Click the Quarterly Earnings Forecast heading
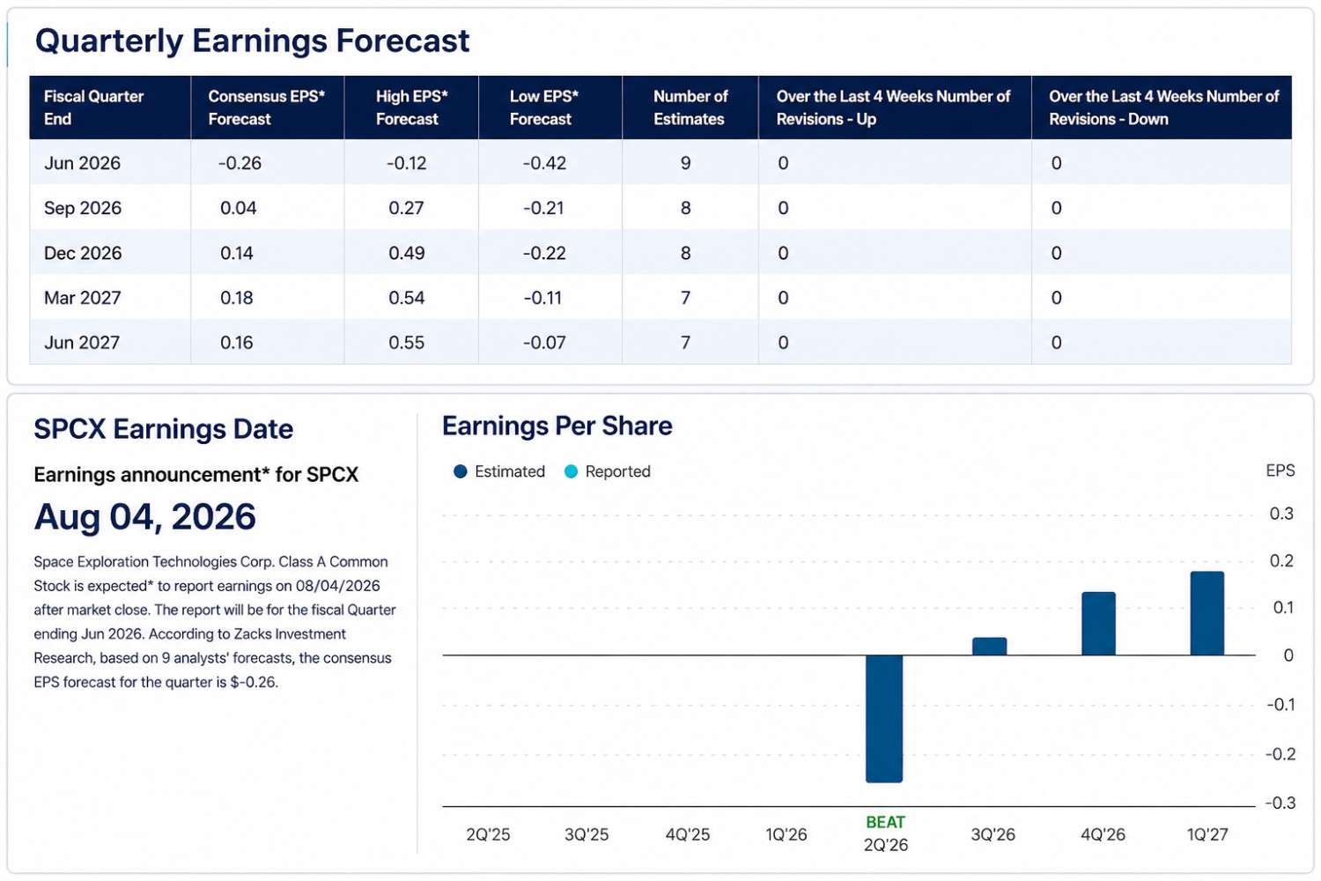The width and height of the screenshot is (1321, 881). click(x=252, y=41)
